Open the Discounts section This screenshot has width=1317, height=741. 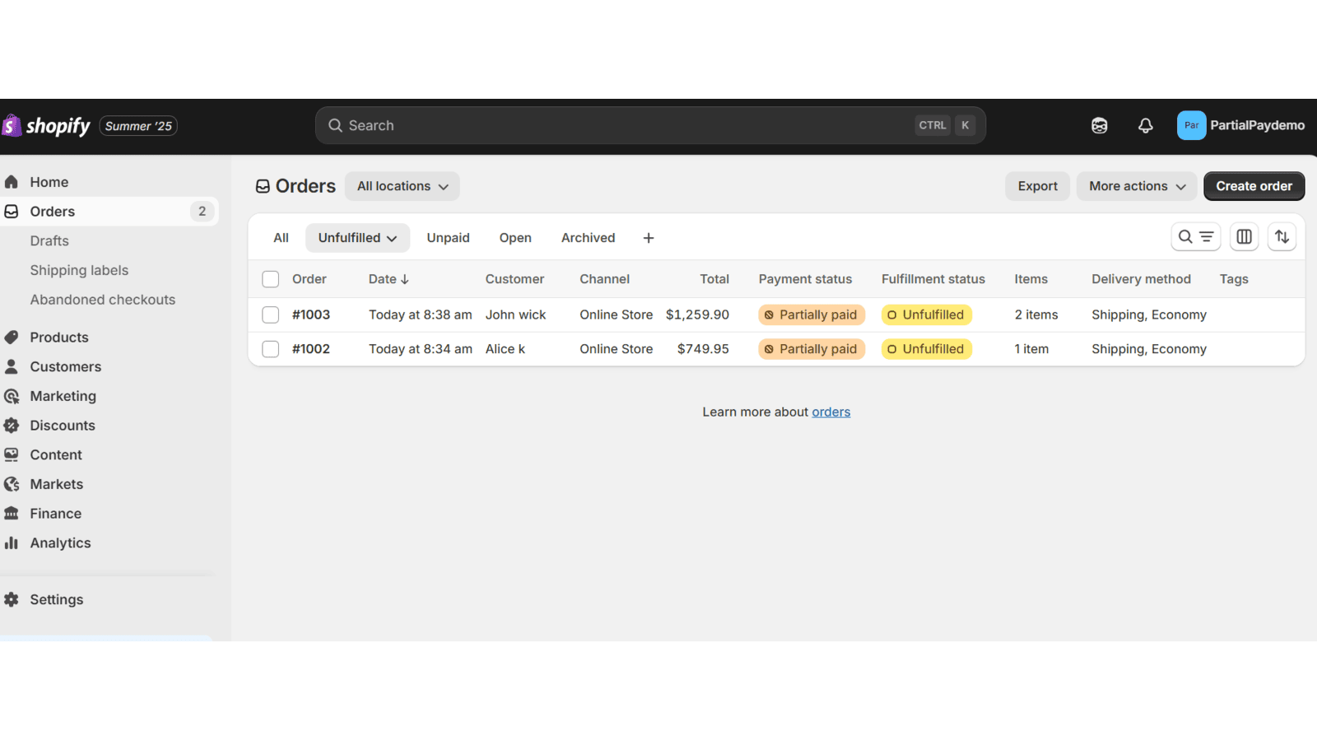coord(62,425)
